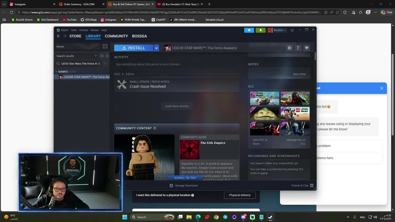Click Manage My 12 DLC
The height and width of the screenshot is (222, 395).
click(x=296, y=142)
